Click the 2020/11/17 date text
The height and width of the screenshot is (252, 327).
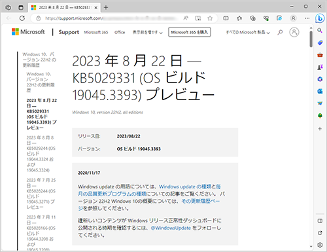click(89, 173)
